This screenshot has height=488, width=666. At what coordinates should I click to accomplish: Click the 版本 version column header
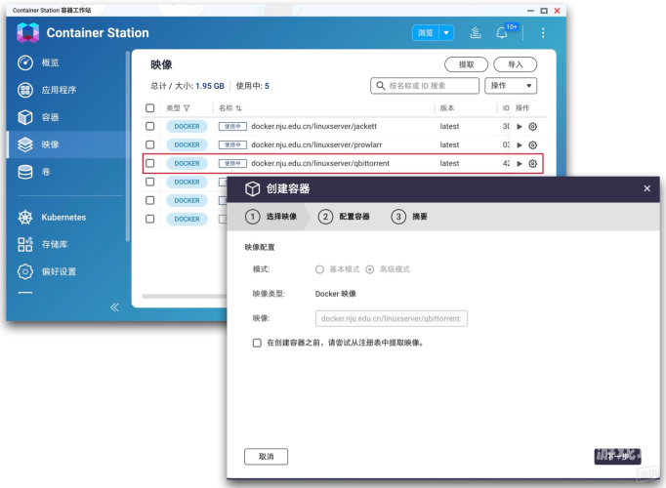[447, 108]
